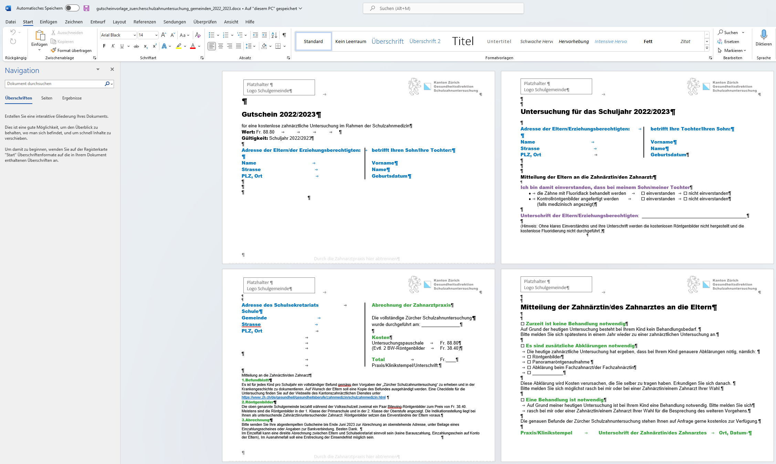Open the zh.ch schulzahnmedizin hyperlink

(314, 397)
